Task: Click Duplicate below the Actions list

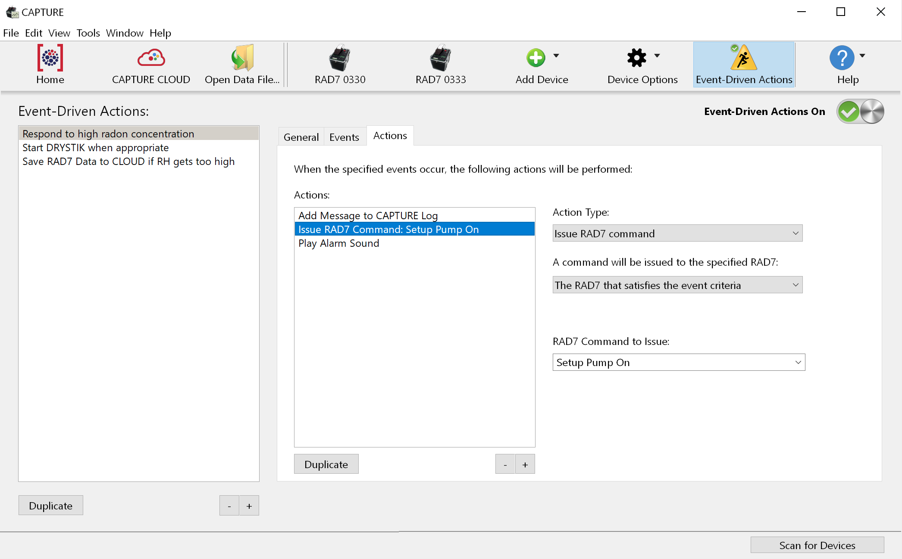Action: click(x=326, y=464)
